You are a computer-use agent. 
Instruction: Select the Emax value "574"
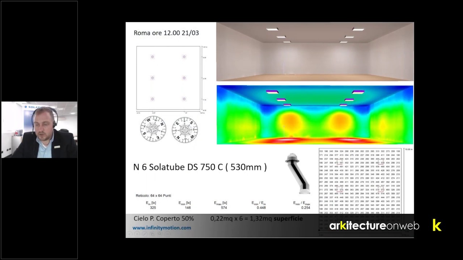(x=223, y=208)
